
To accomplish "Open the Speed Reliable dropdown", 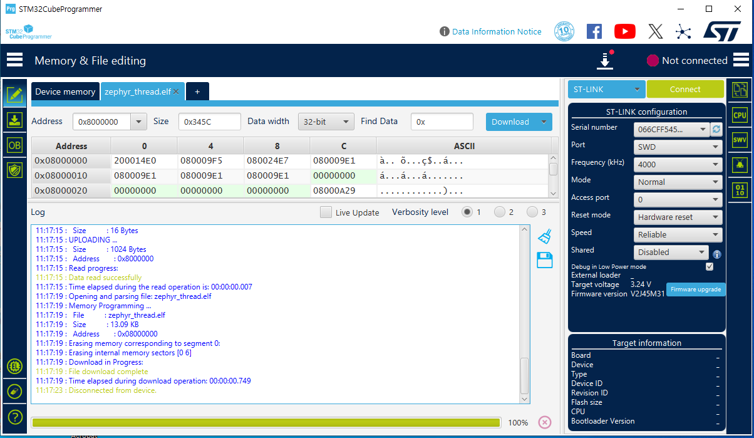I will (x=678, y=235).
